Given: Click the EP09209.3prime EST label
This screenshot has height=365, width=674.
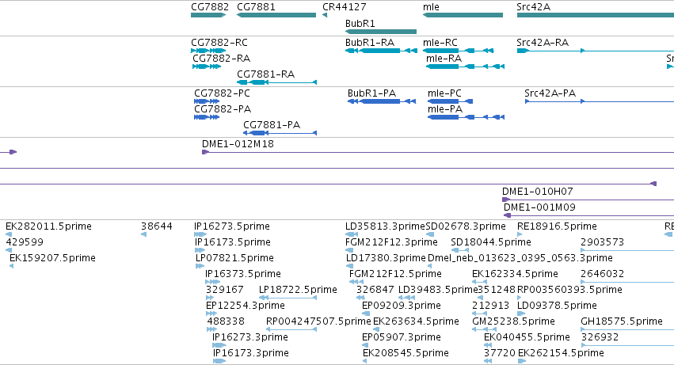Looking at the screenshot, I should coord(402,306).
